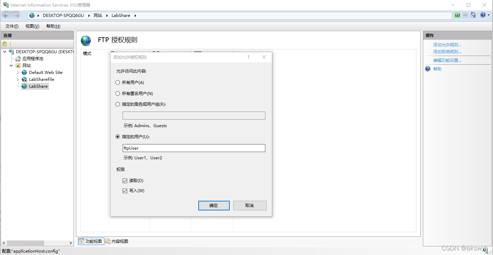
Task: Cancel the dialog with 取消 button
Action: point(250,206)
